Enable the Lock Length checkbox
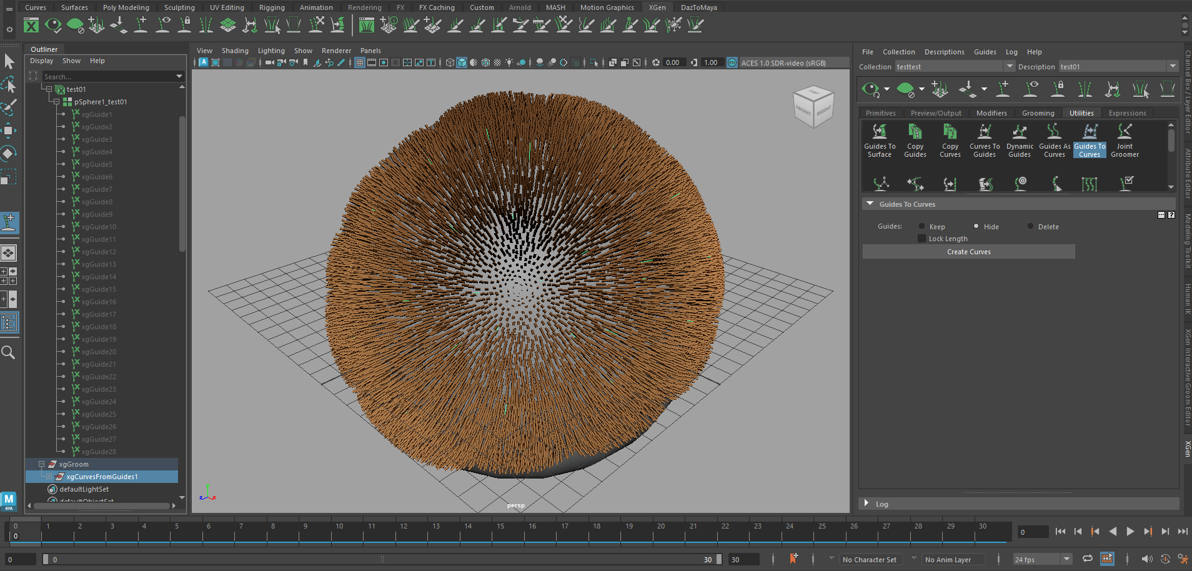Viewport: 1192px width, 571px height. [921, 239]
